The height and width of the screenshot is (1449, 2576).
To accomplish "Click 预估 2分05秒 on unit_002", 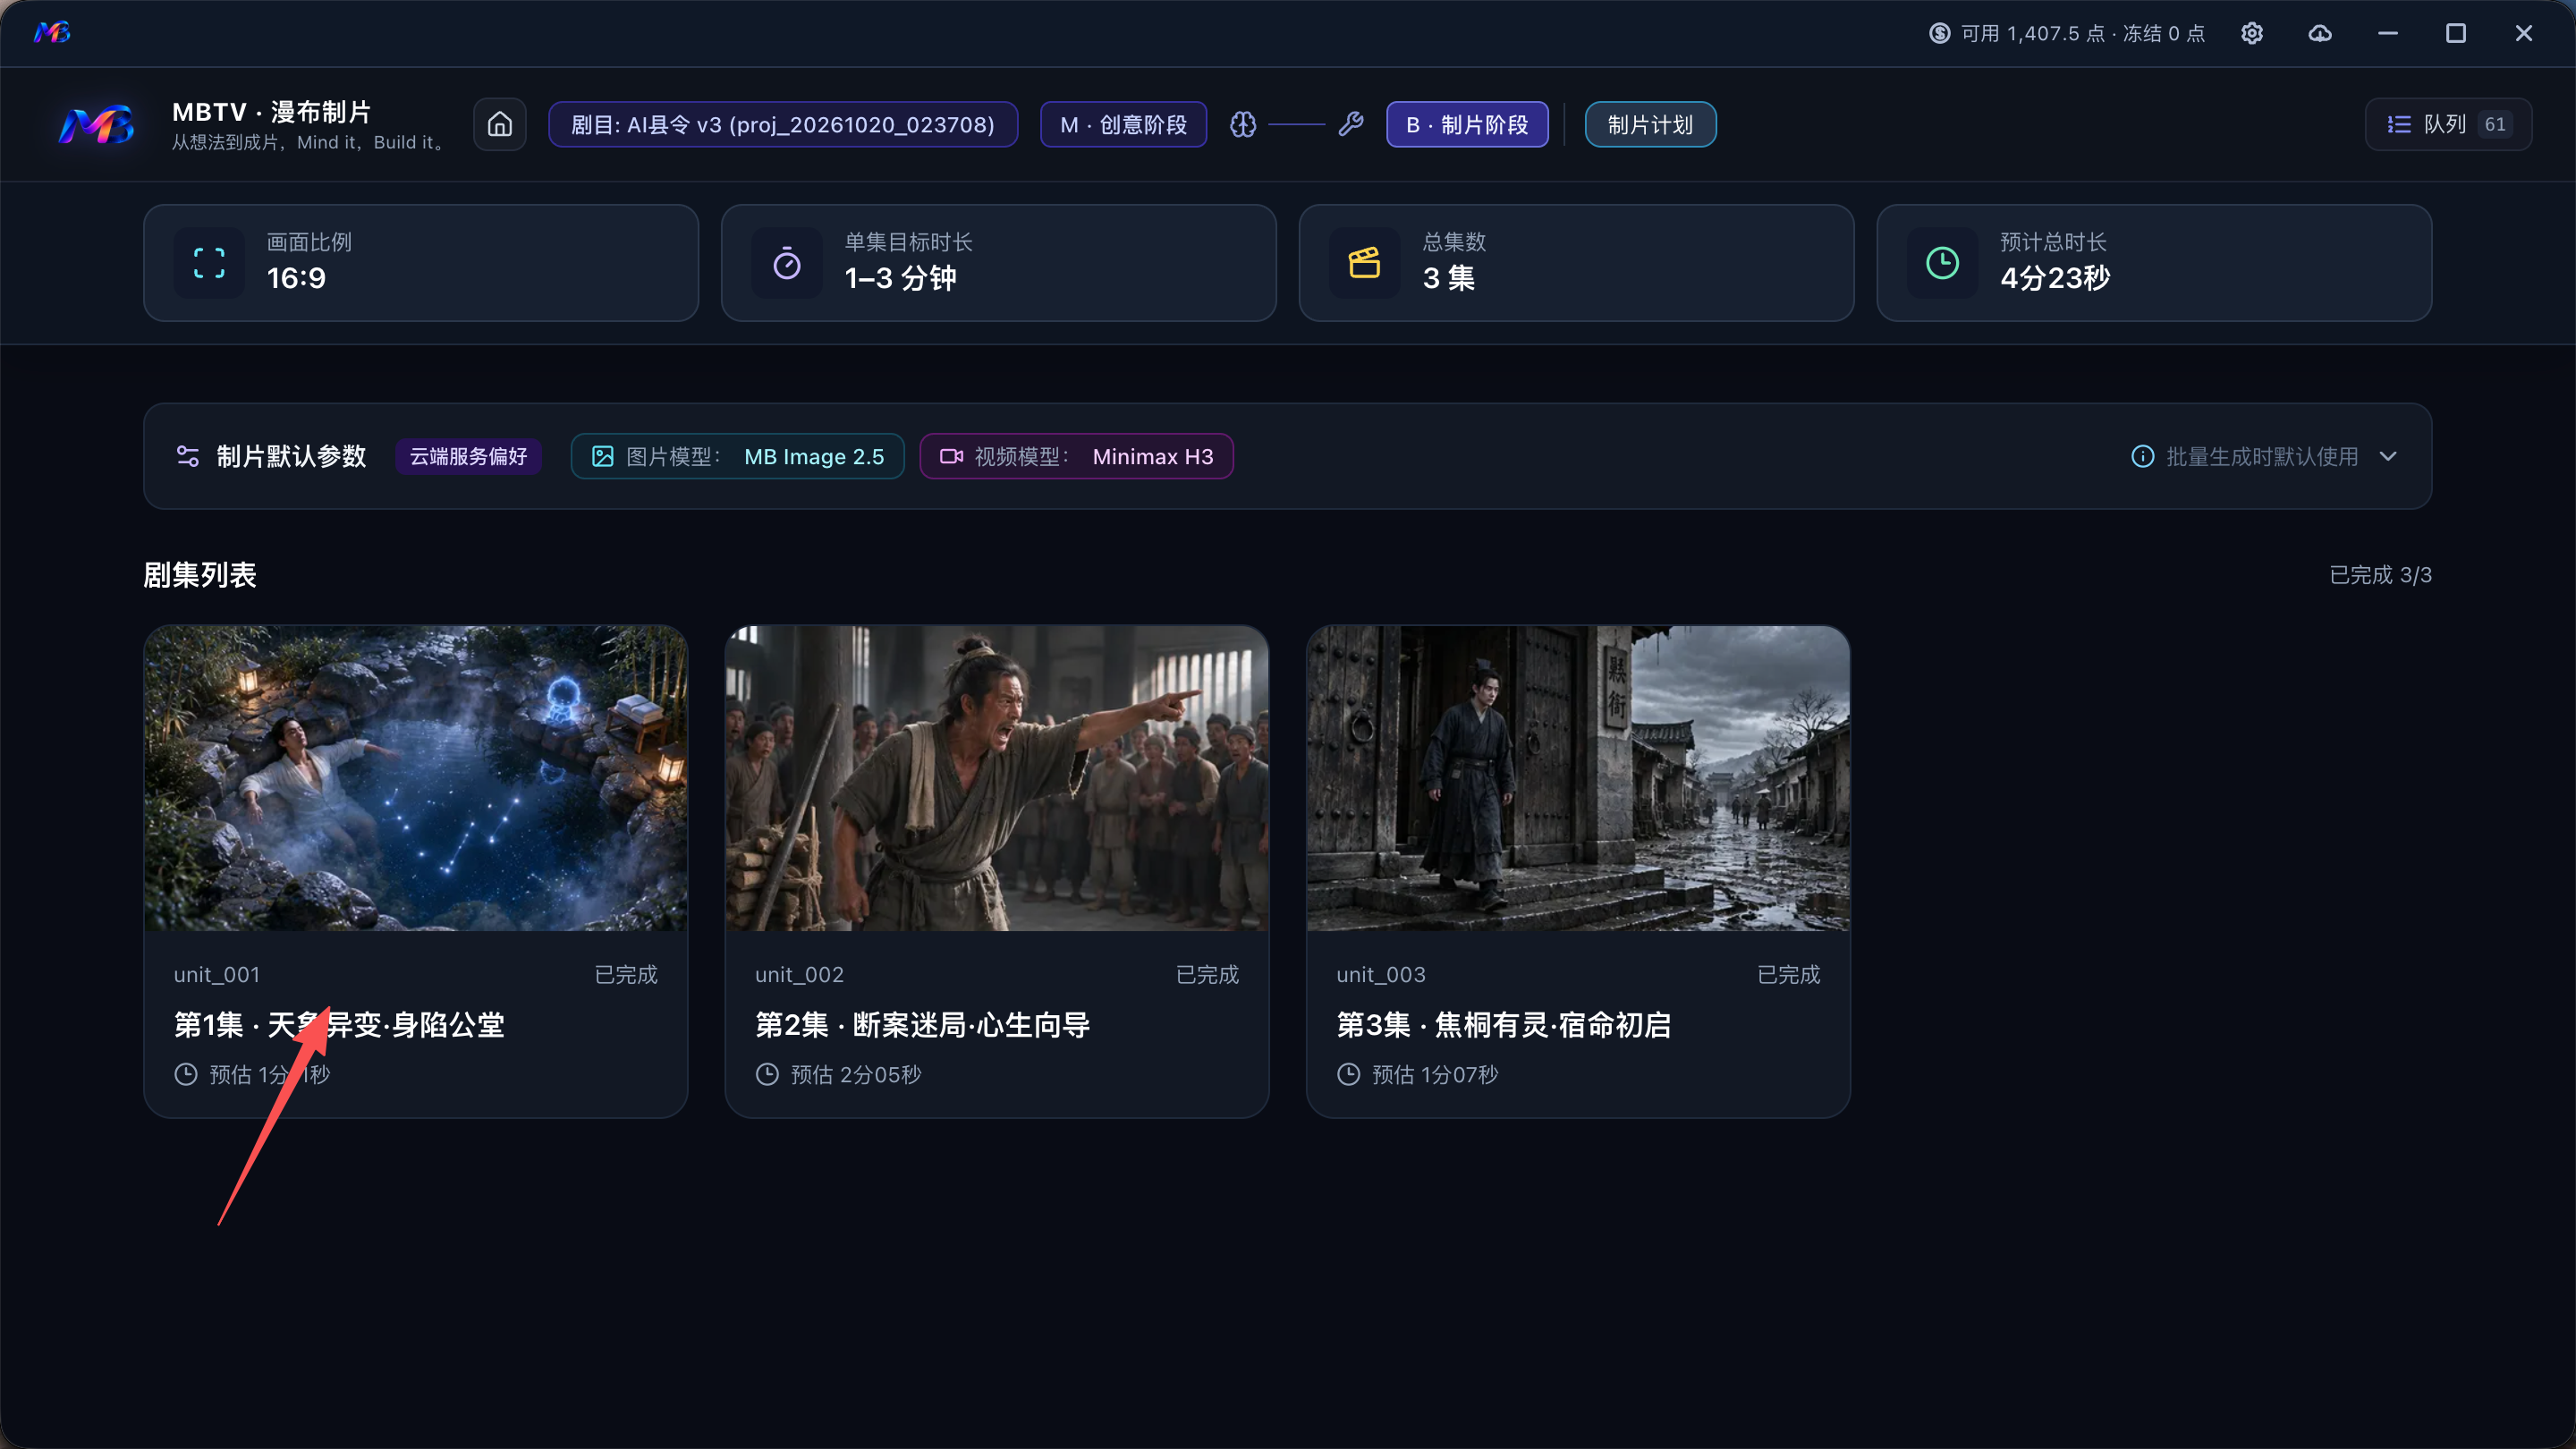I will [x=856, y=1074].
